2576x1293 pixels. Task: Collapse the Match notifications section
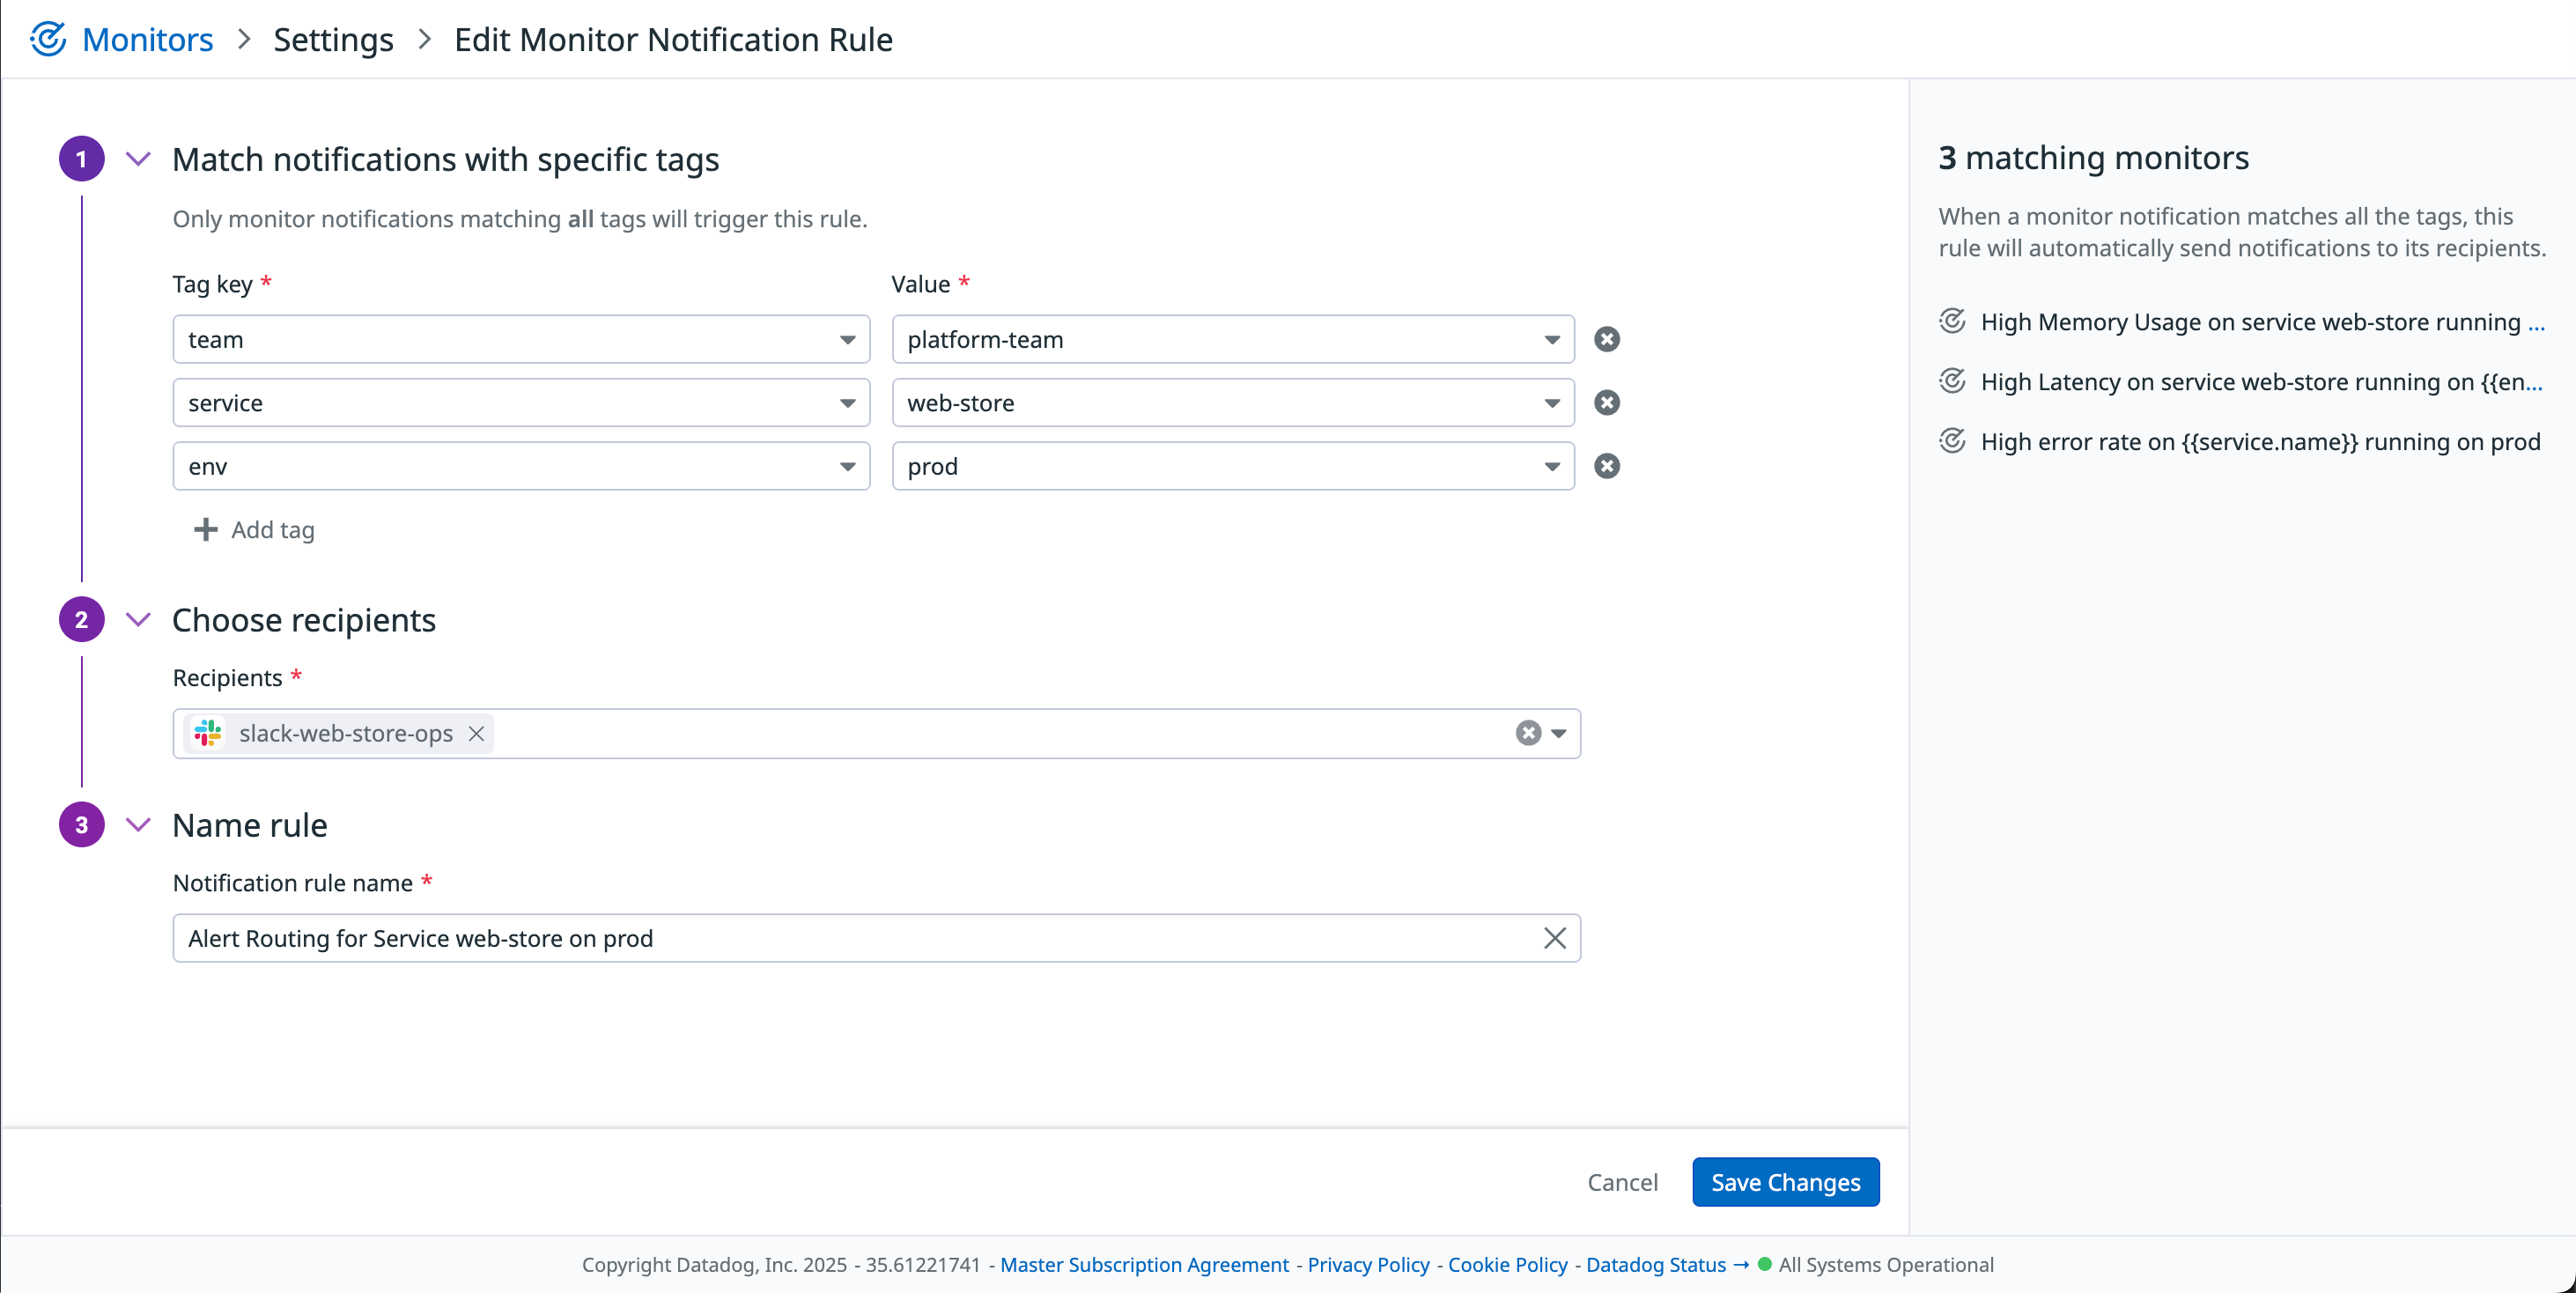(138, 159)
